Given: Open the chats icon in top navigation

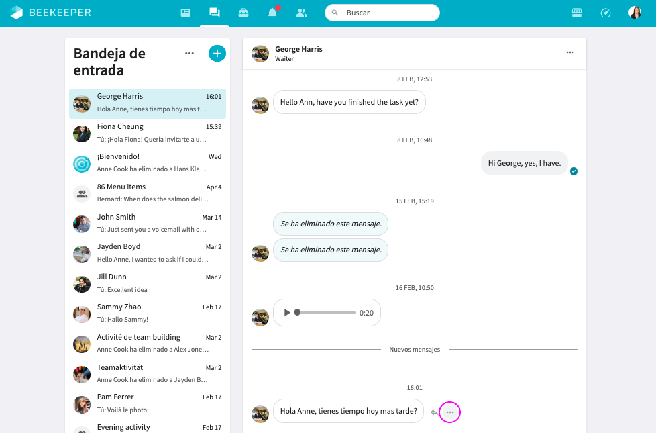Looking at the screenshot, I should click(215, 13).
